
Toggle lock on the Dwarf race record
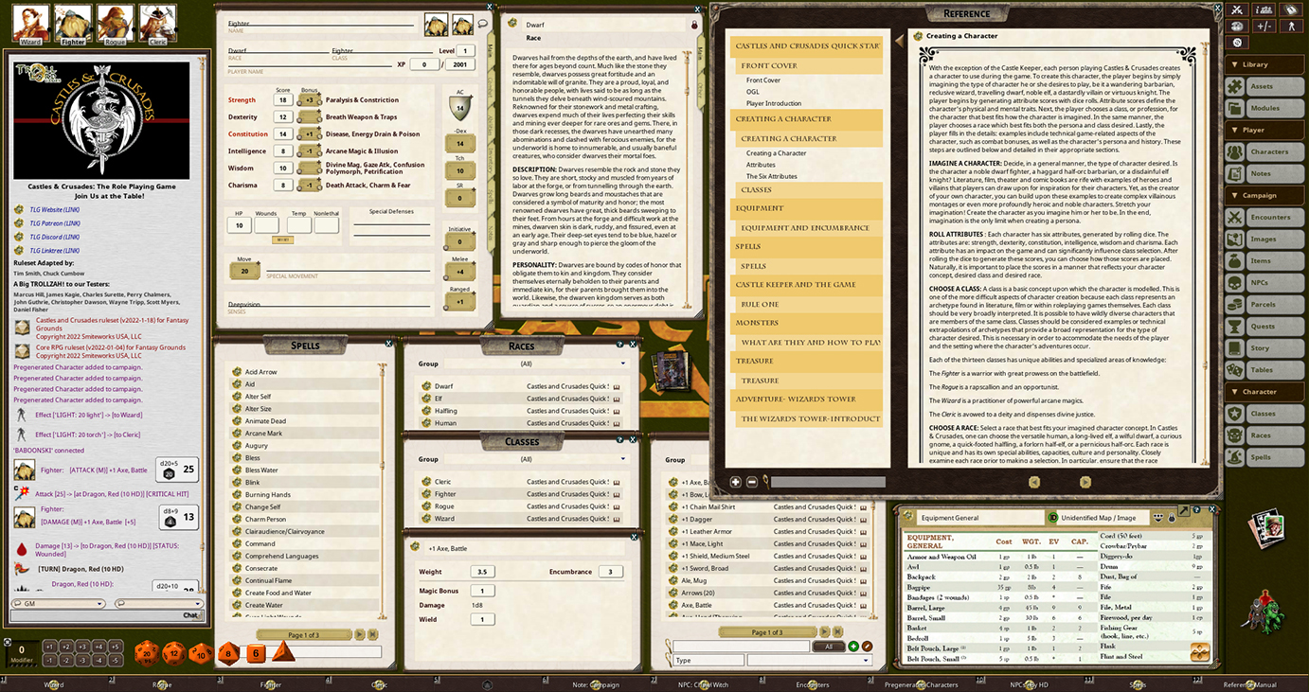point(694,24)
